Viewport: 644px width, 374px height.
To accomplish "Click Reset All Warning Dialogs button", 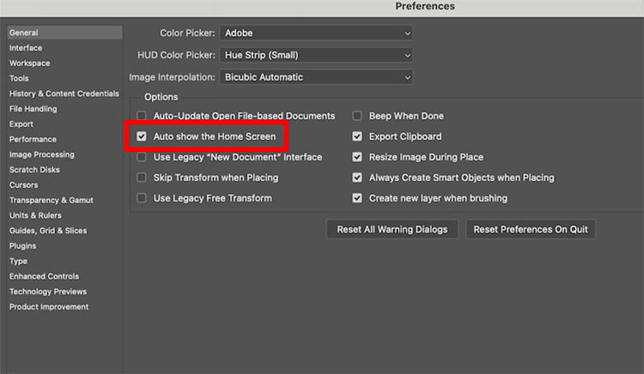I will [x=392, y=229].
